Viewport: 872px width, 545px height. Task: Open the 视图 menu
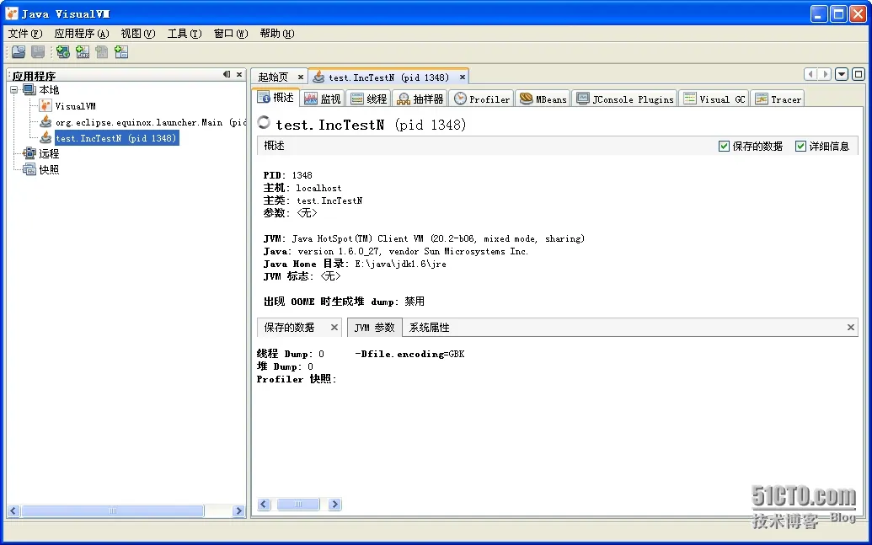(138, 34)
